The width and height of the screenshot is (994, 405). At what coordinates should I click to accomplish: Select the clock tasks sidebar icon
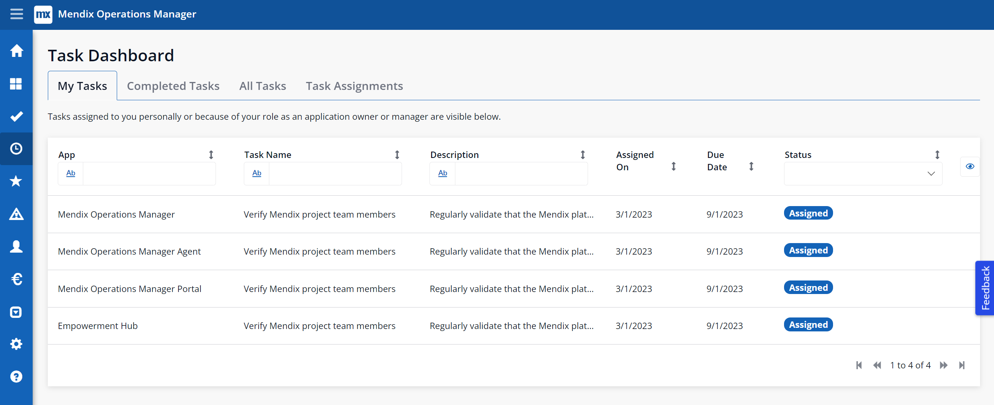pyautogui.click(x=16, y=149)
